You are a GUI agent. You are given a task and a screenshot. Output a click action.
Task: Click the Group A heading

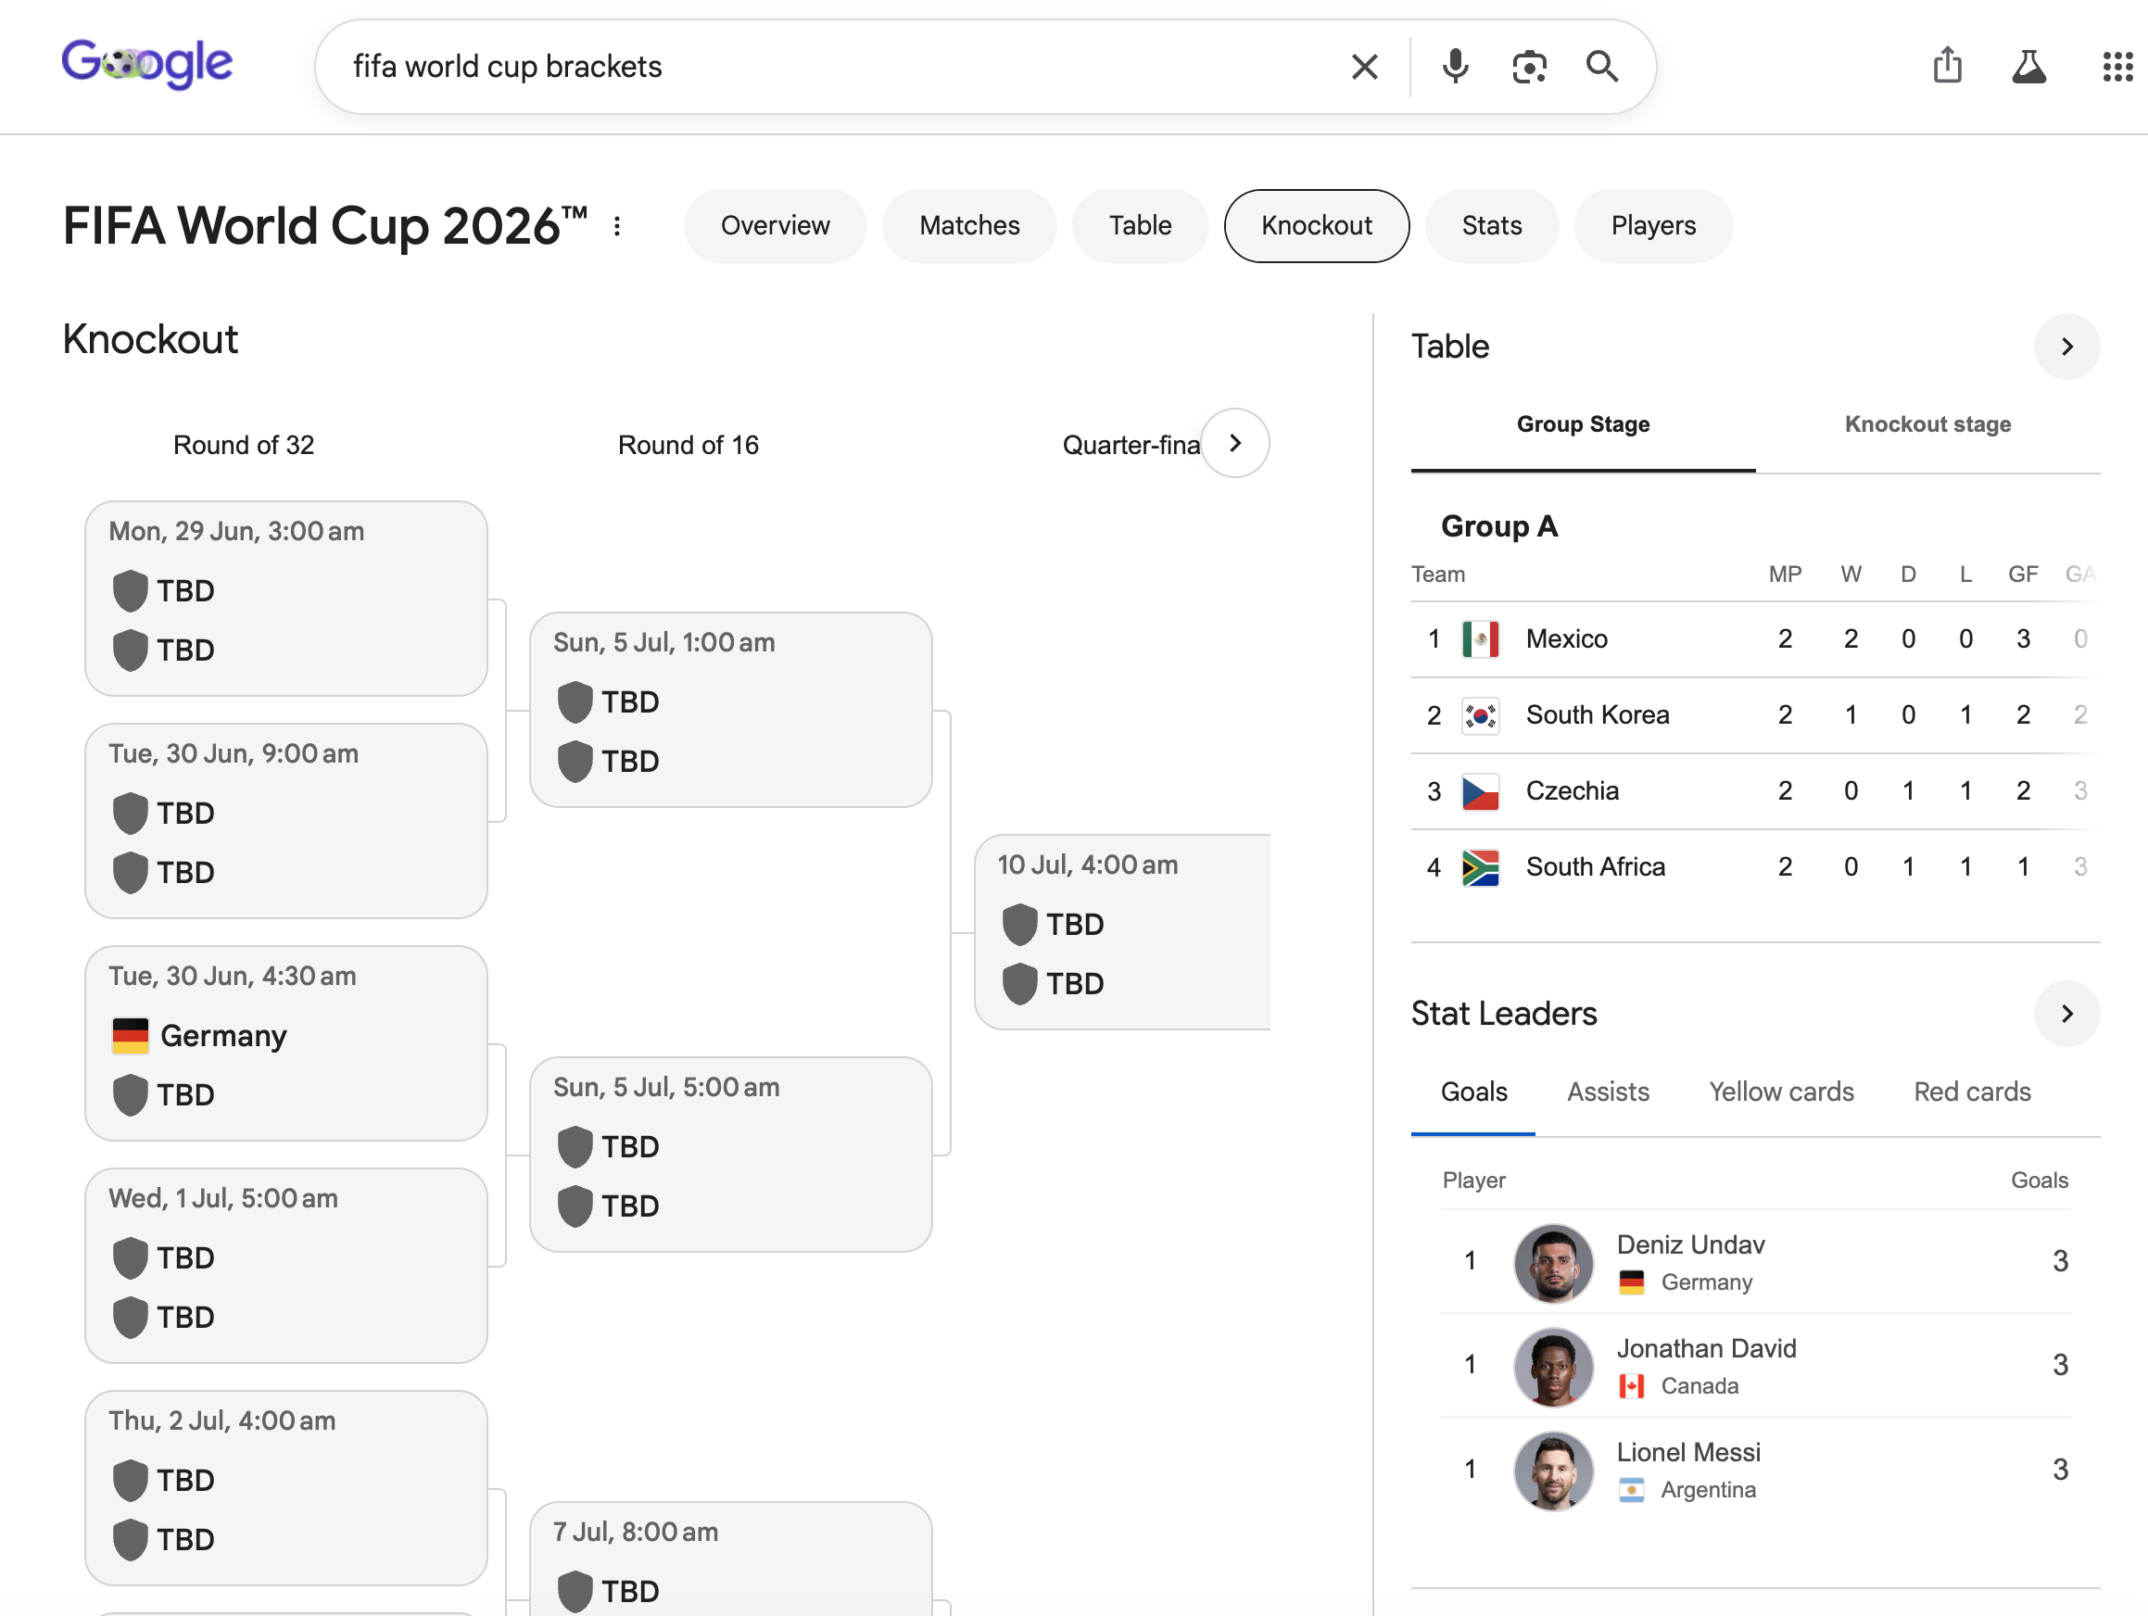1499,525
